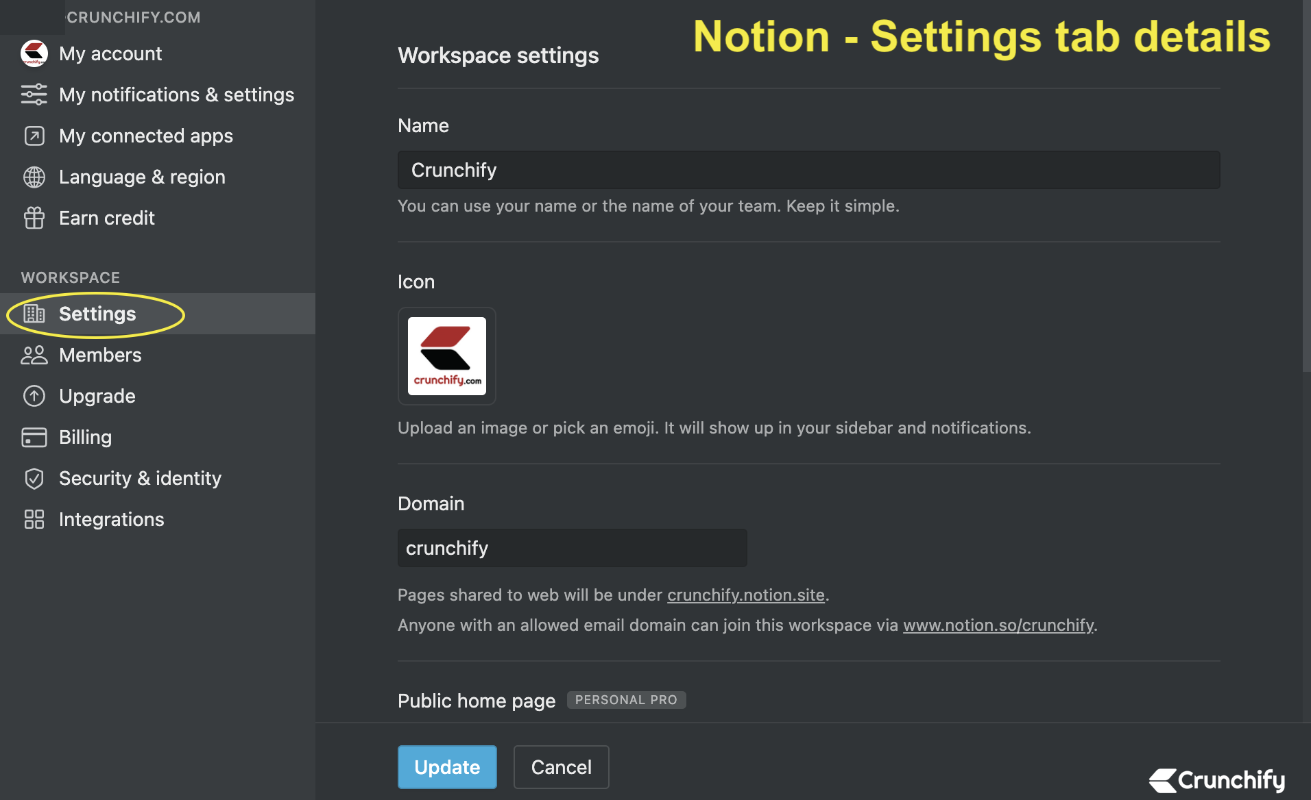Image resolution: width=1311 pixels, height=800 pixels.
Task: Click the Domain section label
Action: pos(431,503)
